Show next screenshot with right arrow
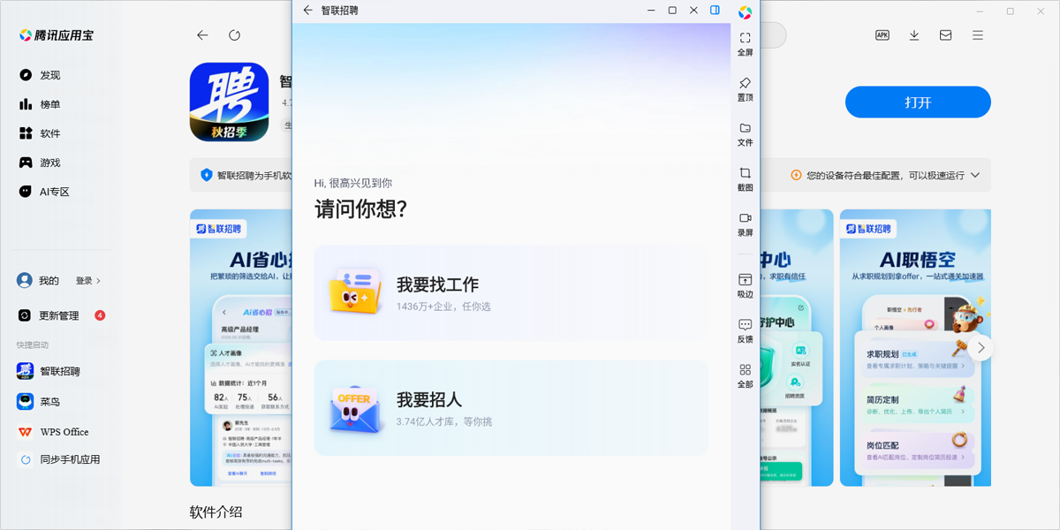Screen dimensions: 1060x530 [x=981, y=347]
